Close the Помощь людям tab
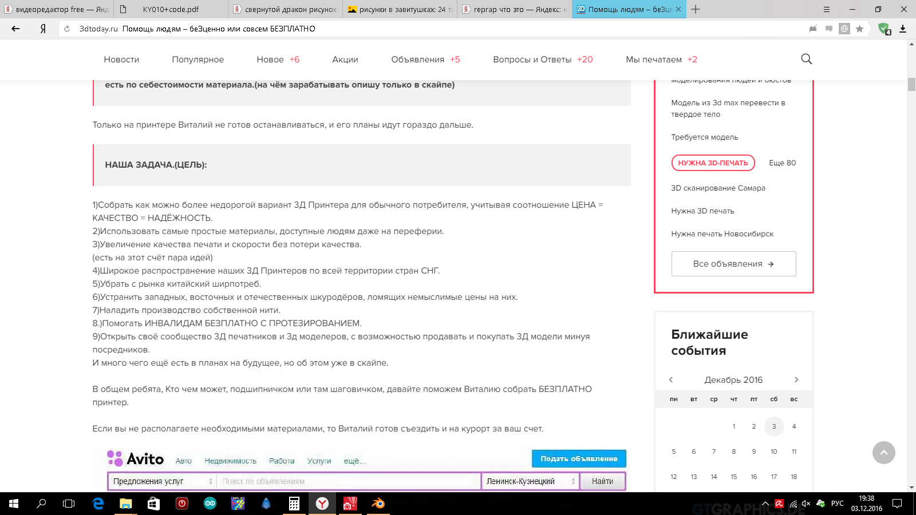This screenshot has height=515, width=916. coord(678,9)
